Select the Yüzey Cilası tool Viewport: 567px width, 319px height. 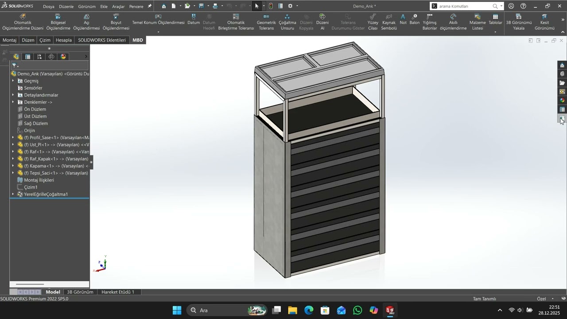pyautogui.click(x=373, y=22)
